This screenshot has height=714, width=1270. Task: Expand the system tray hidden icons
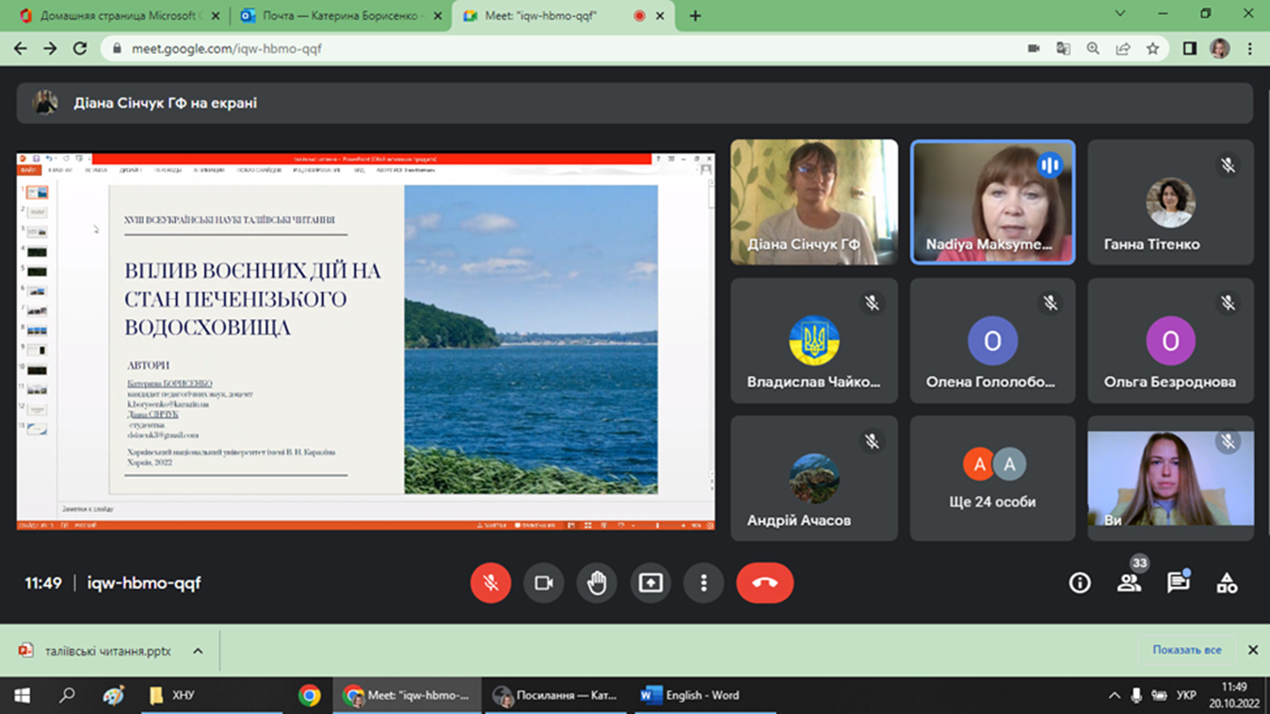[x=1114, y=695]
